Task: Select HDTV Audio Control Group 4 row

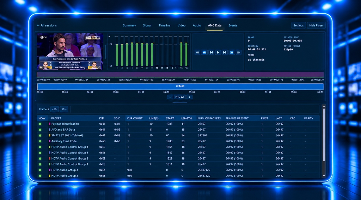Action: pyautogui.click(x=178, y=147)
